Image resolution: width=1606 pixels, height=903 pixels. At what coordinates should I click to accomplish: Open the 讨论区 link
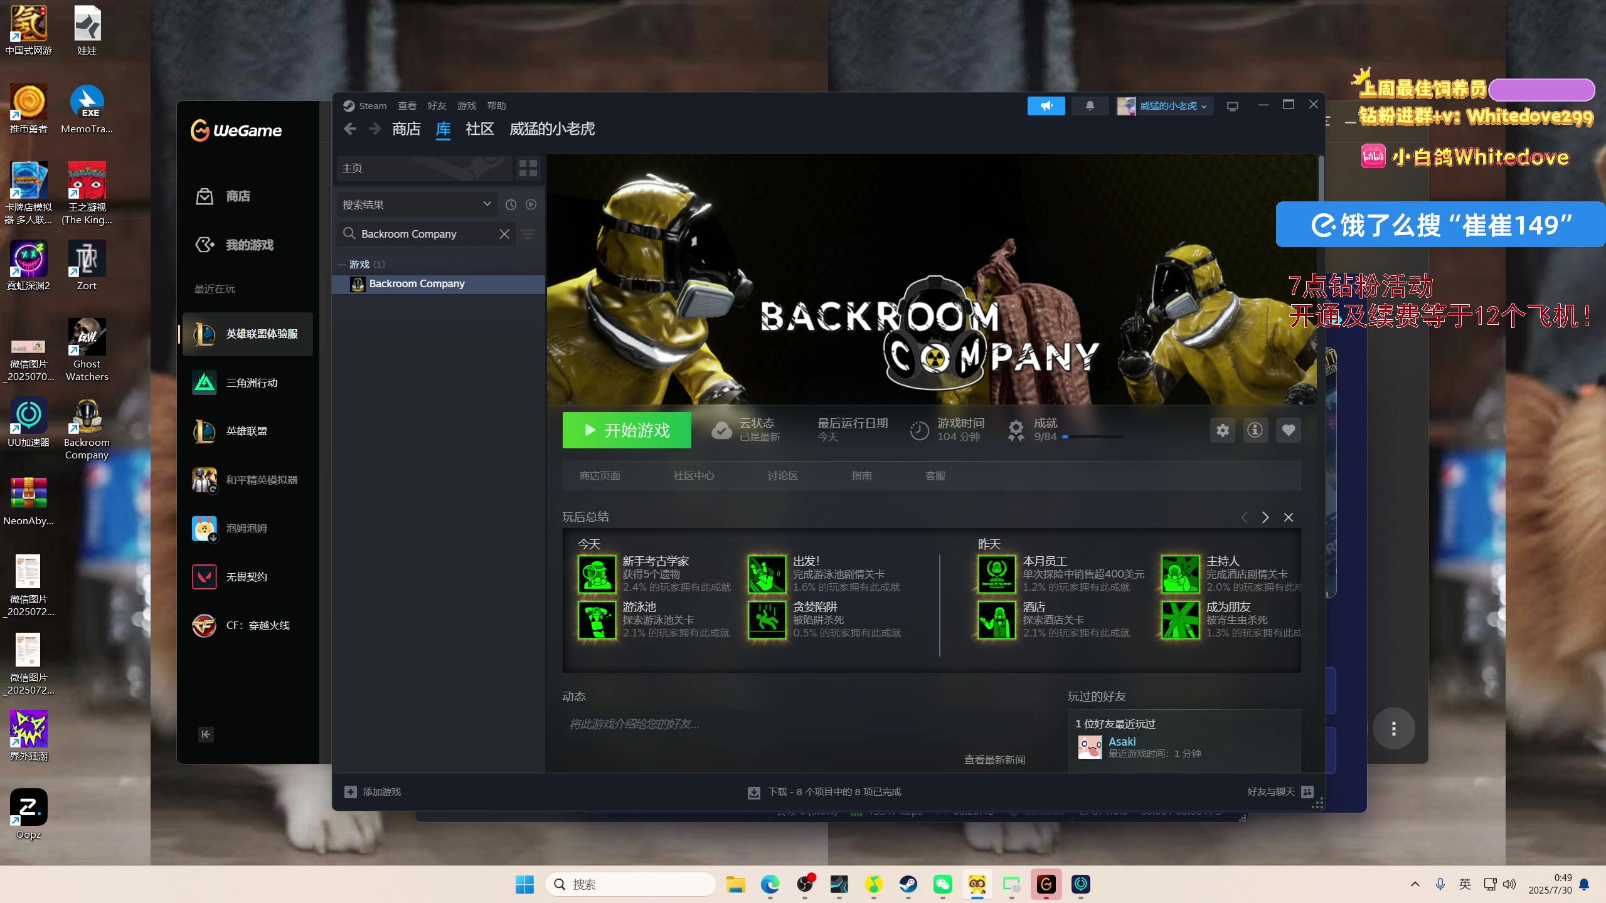click(783, 476)
